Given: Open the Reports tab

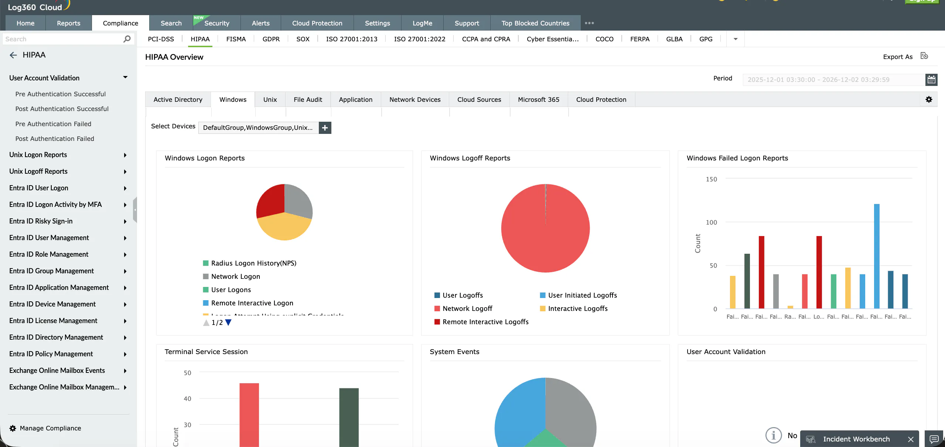Looking at the screenshot, I should click(x=68, y=23).
